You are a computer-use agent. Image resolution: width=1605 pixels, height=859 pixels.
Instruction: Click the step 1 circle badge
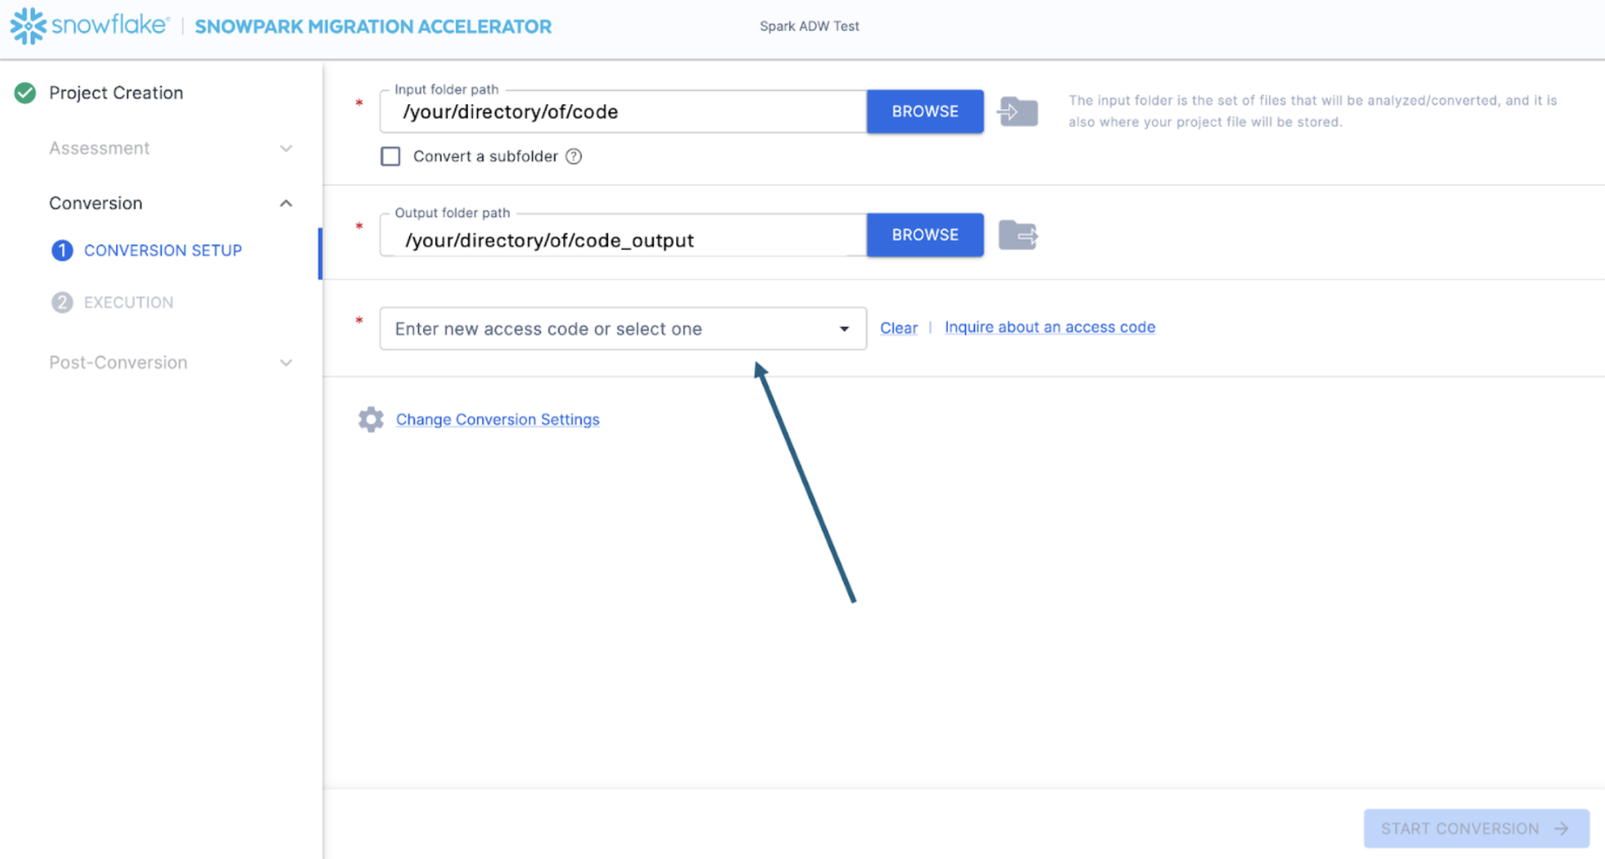click(x=62, y=250)
